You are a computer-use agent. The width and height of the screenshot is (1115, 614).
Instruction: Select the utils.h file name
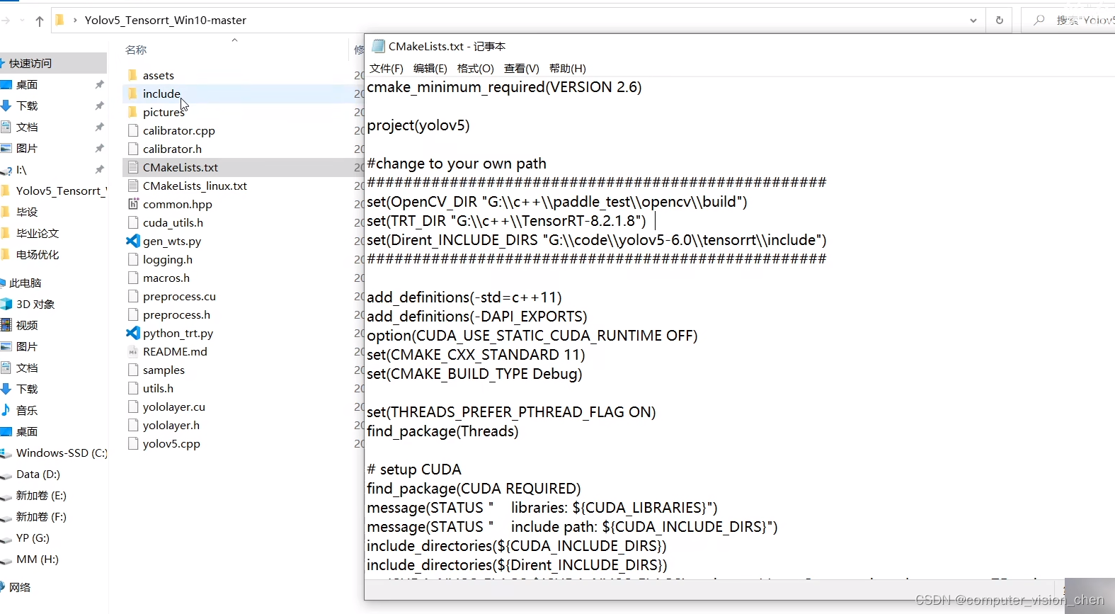click(158, 388)
